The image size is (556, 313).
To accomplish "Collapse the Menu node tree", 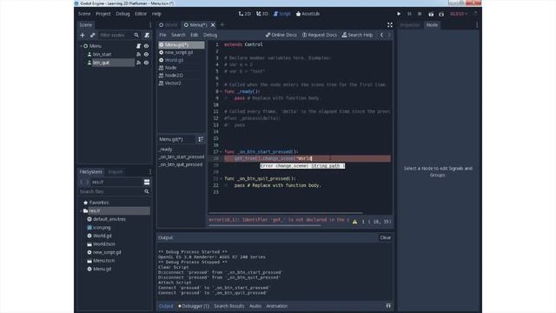I will [x=81, y=46].
